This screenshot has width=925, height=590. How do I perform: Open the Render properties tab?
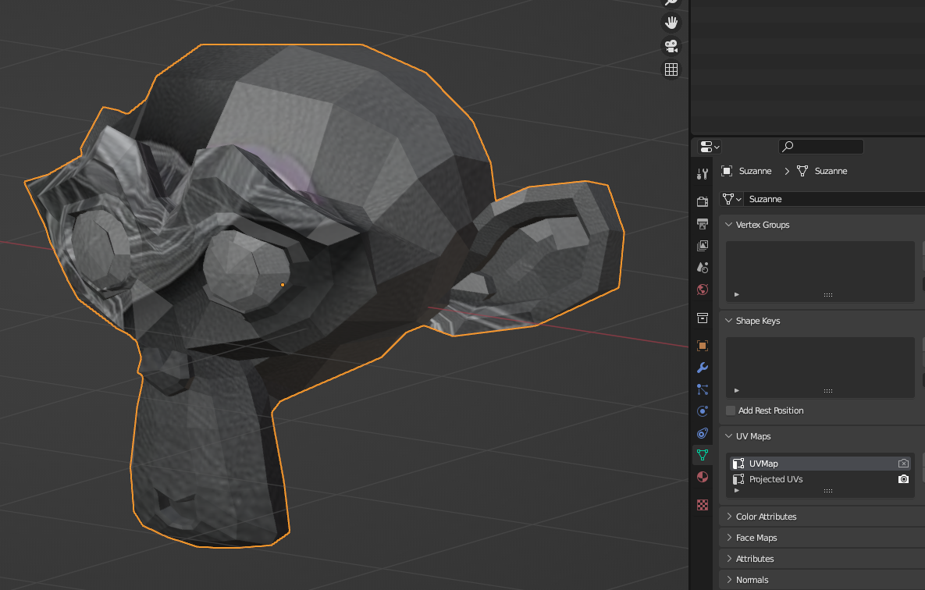pos(703,201)
